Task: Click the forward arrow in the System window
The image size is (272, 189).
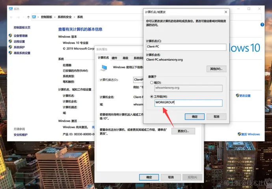Action: pyautogui.click(x=18, y=17)
